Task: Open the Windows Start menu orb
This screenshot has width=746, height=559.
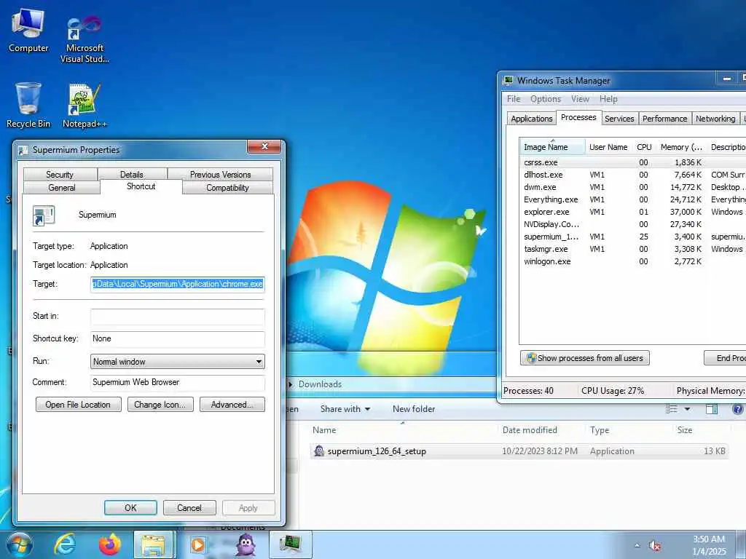Action: coord(20,544)
